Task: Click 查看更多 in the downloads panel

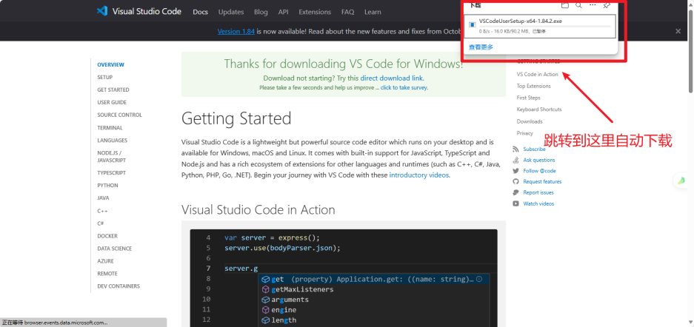Action: click(x=481, y=47)
